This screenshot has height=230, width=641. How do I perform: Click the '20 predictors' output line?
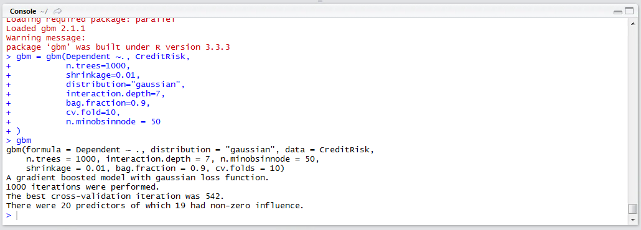tap(155, 206)
